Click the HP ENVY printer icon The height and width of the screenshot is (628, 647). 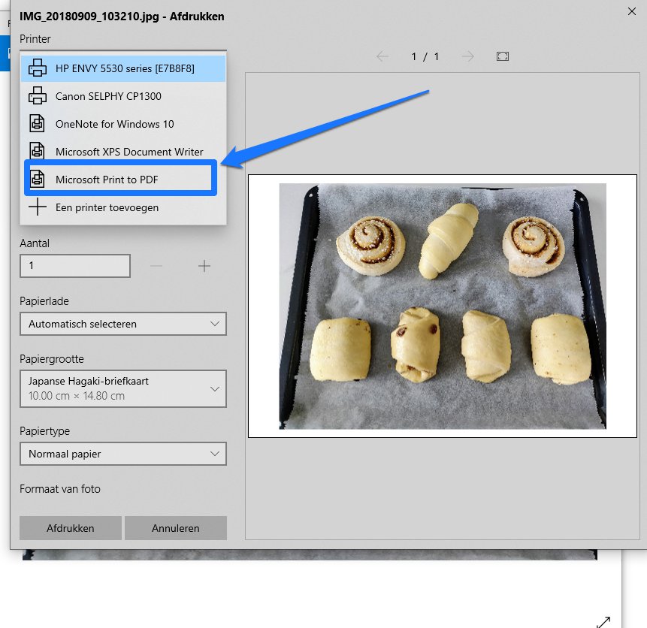(37, 68)
